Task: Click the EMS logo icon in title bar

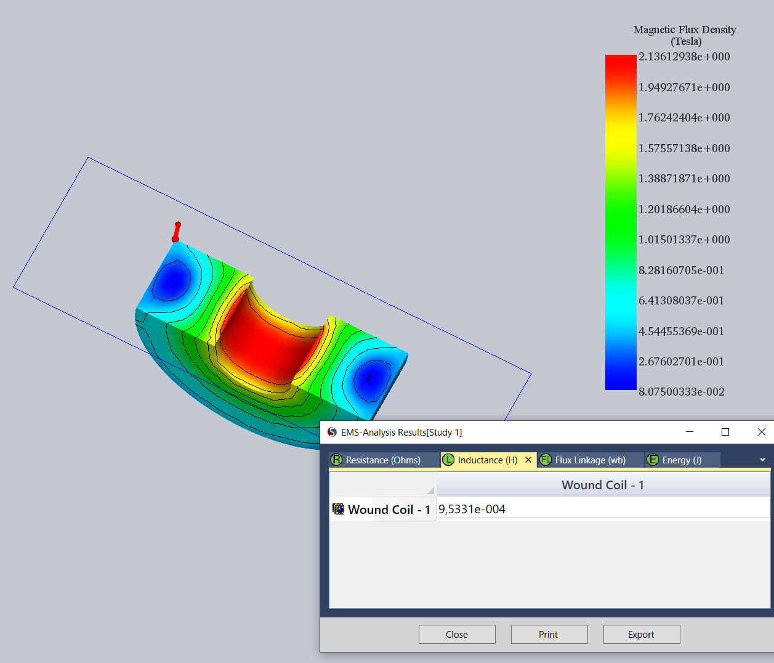Action: click(x=332, y=433)
